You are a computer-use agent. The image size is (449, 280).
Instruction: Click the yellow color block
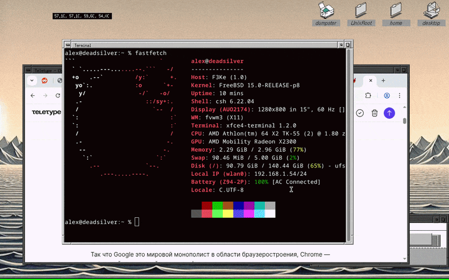228,214
